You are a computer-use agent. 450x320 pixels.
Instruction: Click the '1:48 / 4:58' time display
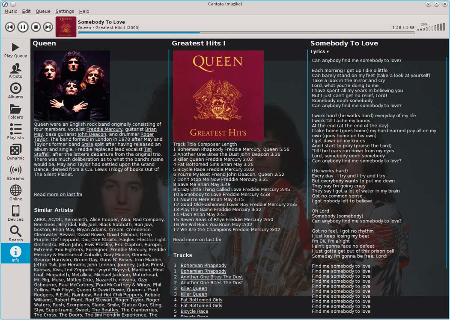click(403, 28)
